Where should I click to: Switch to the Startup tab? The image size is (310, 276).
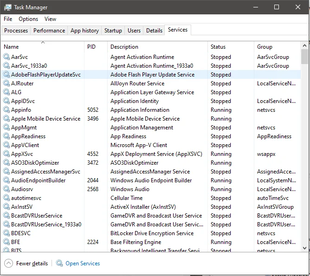click(113, 31)
